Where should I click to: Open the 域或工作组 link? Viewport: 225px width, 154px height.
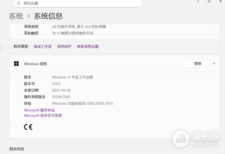[x=43, y=47]
